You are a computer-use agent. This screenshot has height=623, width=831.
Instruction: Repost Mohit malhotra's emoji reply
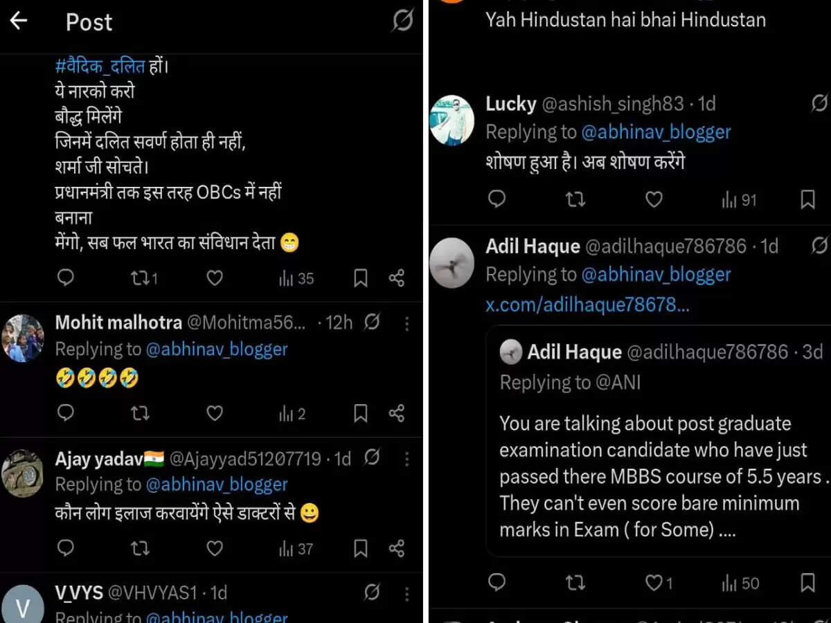(x=140, y=413)
